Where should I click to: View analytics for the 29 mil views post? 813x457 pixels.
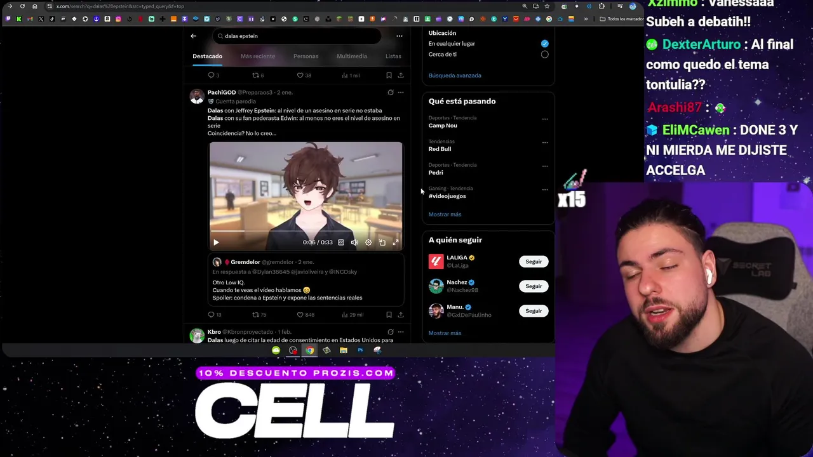(353, 315)
